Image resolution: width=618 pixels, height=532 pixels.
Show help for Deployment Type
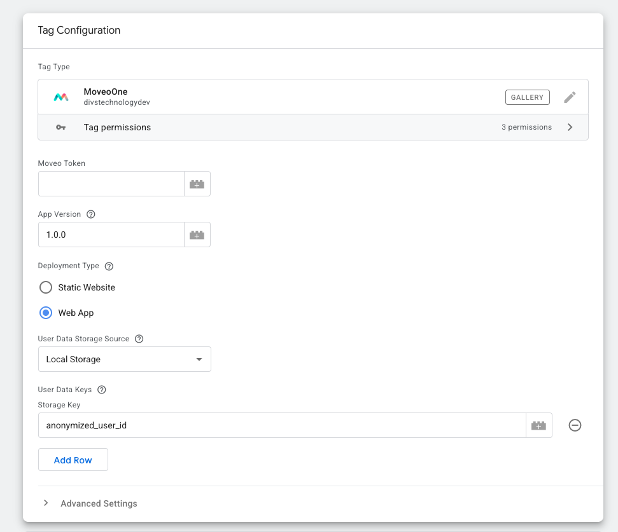point(109,266)
